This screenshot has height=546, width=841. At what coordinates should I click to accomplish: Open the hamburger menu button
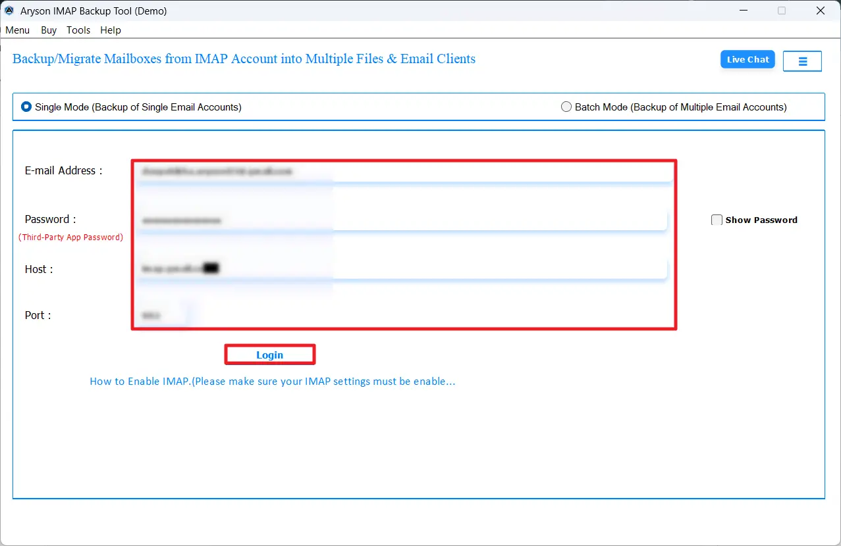tap(803, 61)
